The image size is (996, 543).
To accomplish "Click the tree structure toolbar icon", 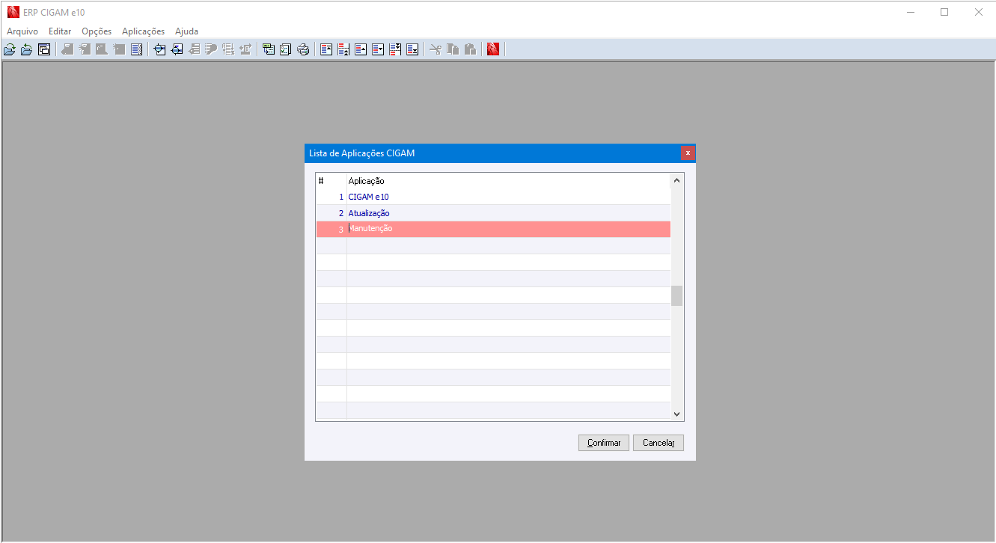I will (269, 49).
